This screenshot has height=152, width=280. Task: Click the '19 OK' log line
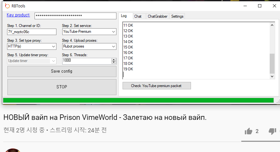pos(128,69)
